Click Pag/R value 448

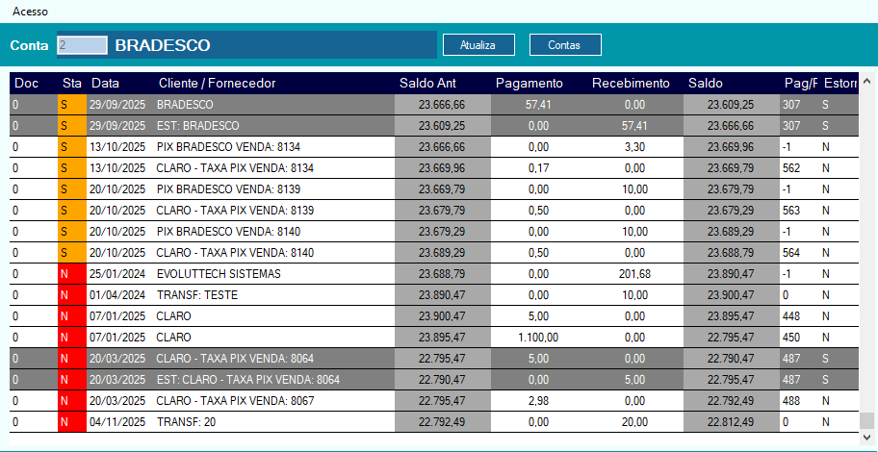click(791, 316)
